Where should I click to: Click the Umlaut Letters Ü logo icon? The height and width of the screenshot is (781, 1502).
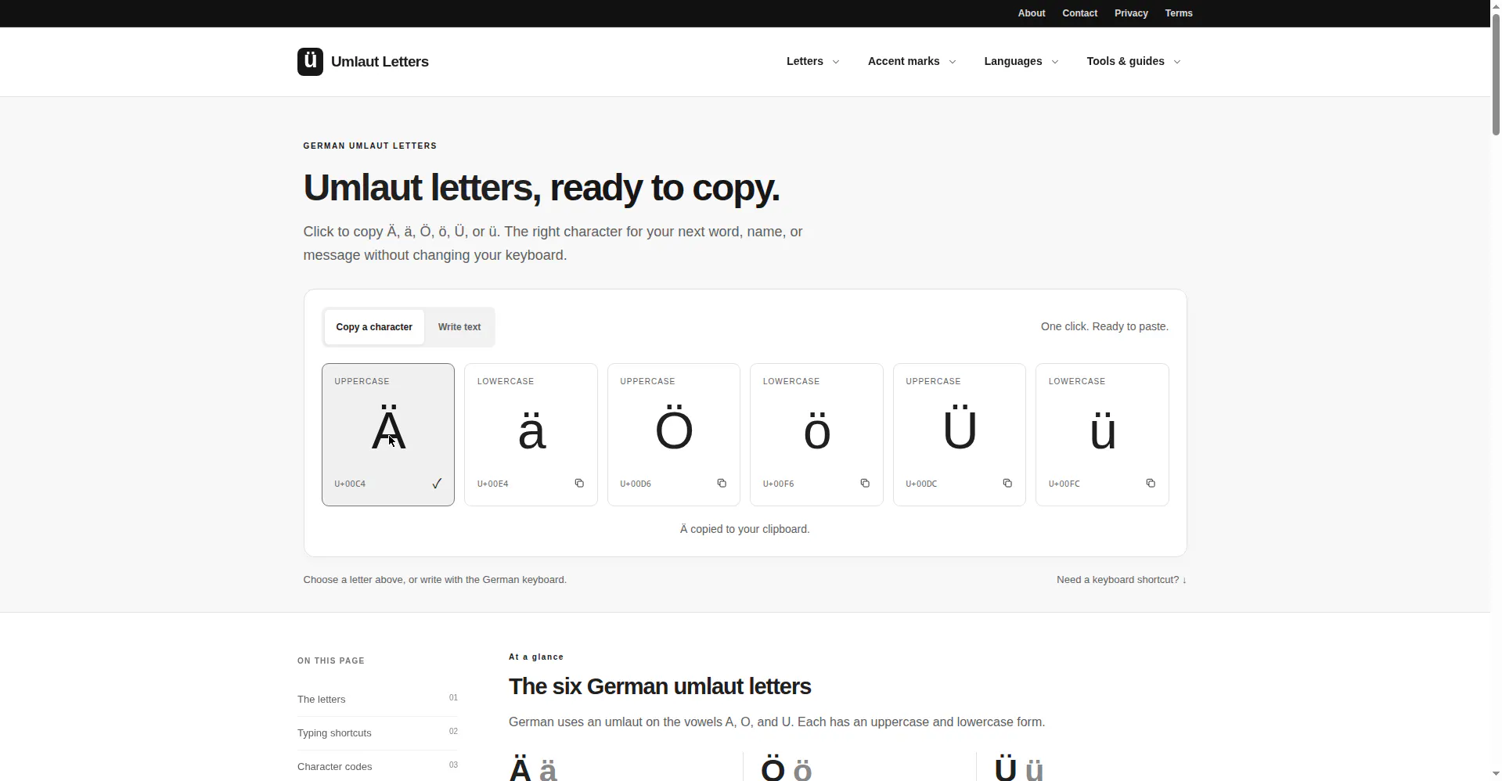coord(310,62)
